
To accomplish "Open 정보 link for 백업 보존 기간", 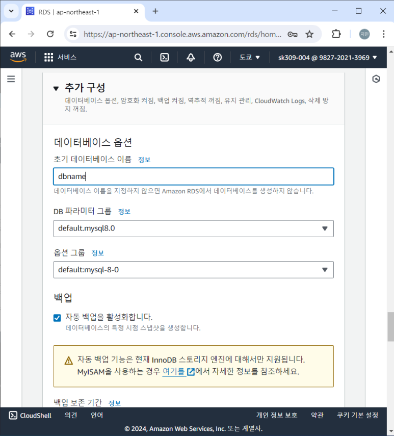I will (x=114, y=403).
